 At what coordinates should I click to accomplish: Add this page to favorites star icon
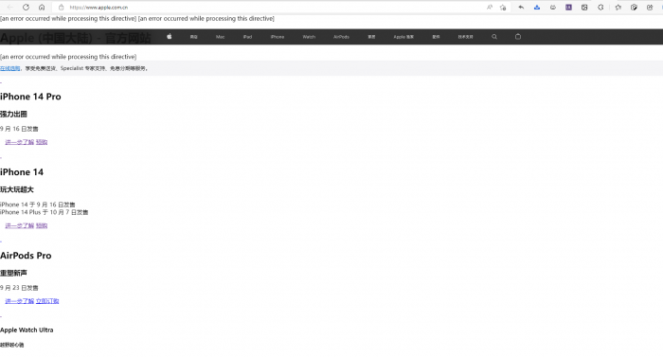tap(503, 8)
